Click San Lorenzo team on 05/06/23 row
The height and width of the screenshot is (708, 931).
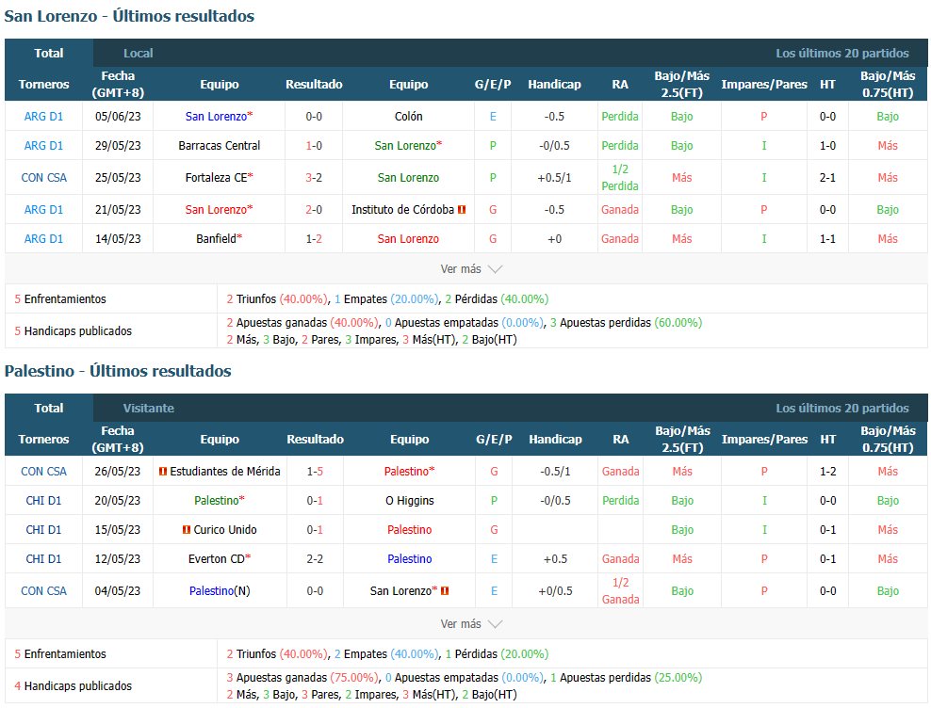pos(216,117)
